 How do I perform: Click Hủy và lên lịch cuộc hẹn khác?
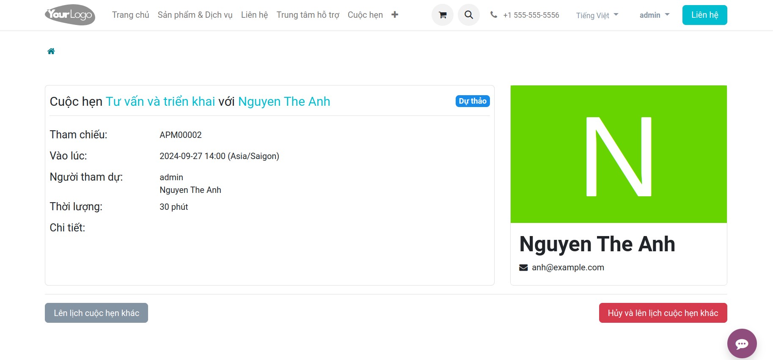coord(663,313)
